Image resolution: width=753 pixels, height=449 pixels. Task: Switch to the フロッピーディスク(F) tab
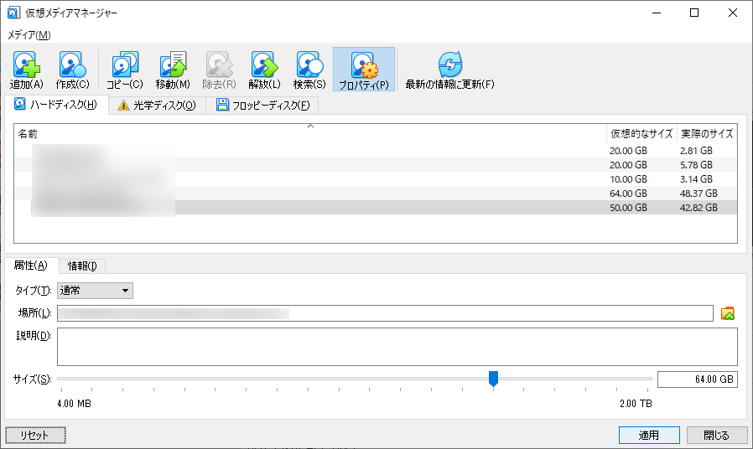pos(262,105)
